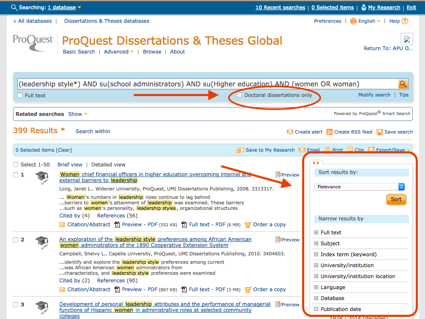
Task: Click the Print printer icon
Action: (x=327, y=150)
